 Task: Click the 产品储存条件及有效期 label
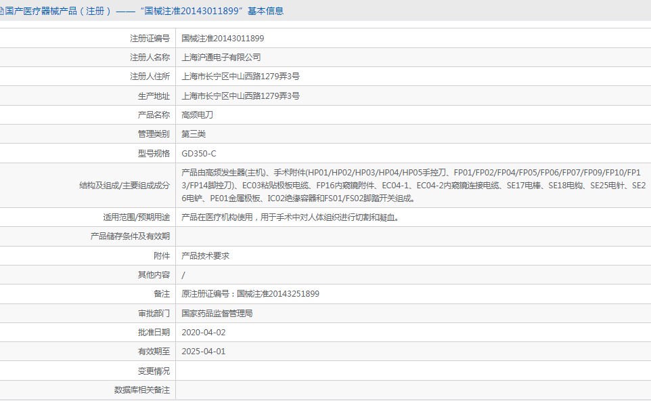coord(130,236)
